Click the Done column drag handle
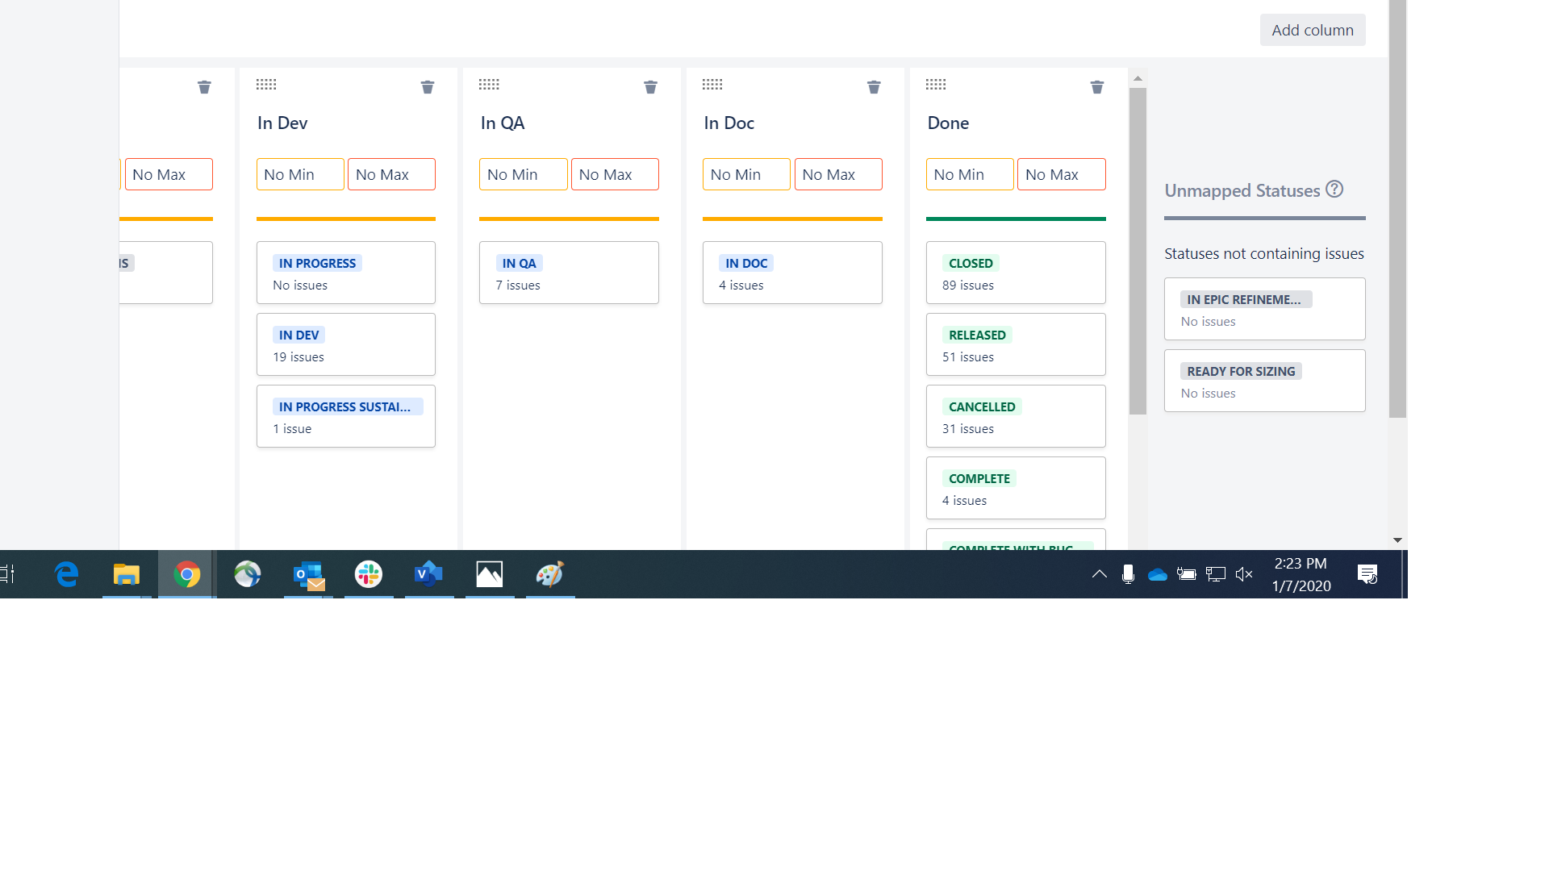 pos(936,85)
